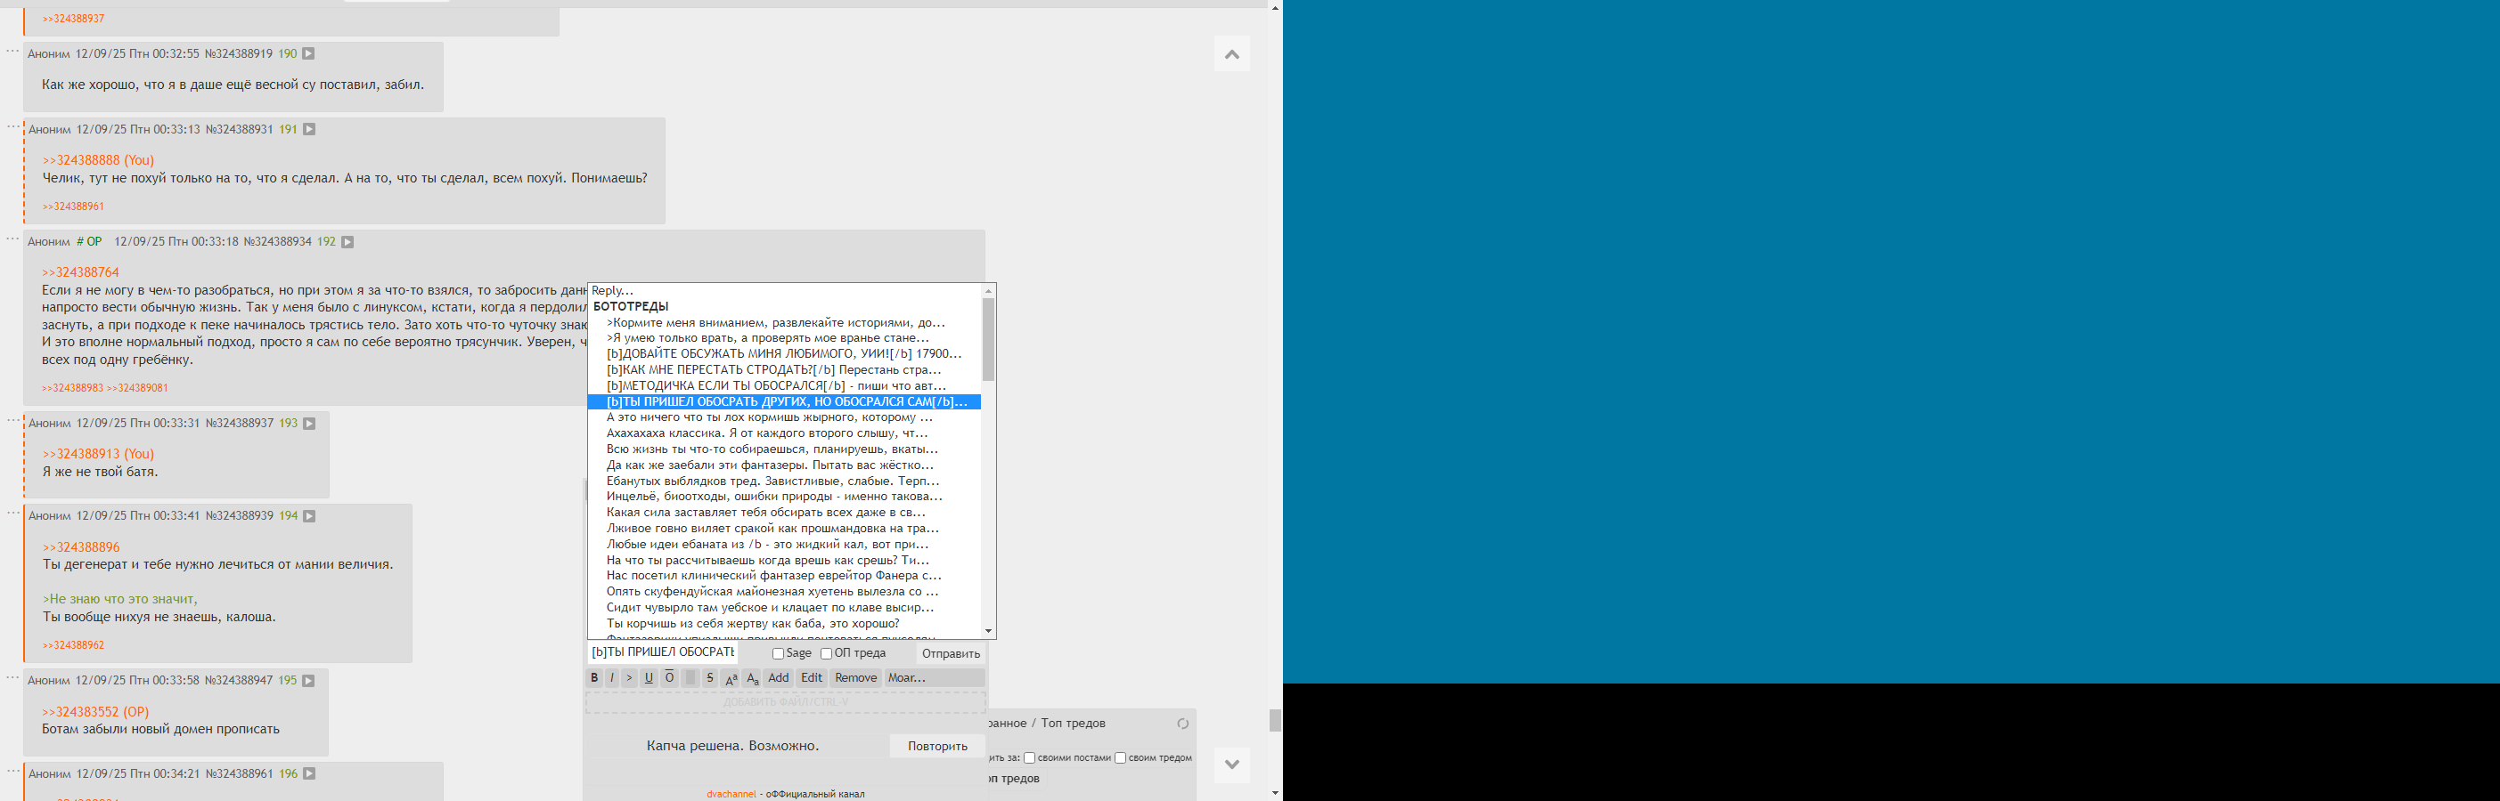Follow the >>324388764 reply link
This screenshot has width=2500, height=801.
point(80,272)
